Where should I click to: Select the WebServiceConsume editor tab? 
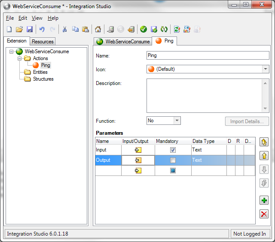[x=123, y=42]
